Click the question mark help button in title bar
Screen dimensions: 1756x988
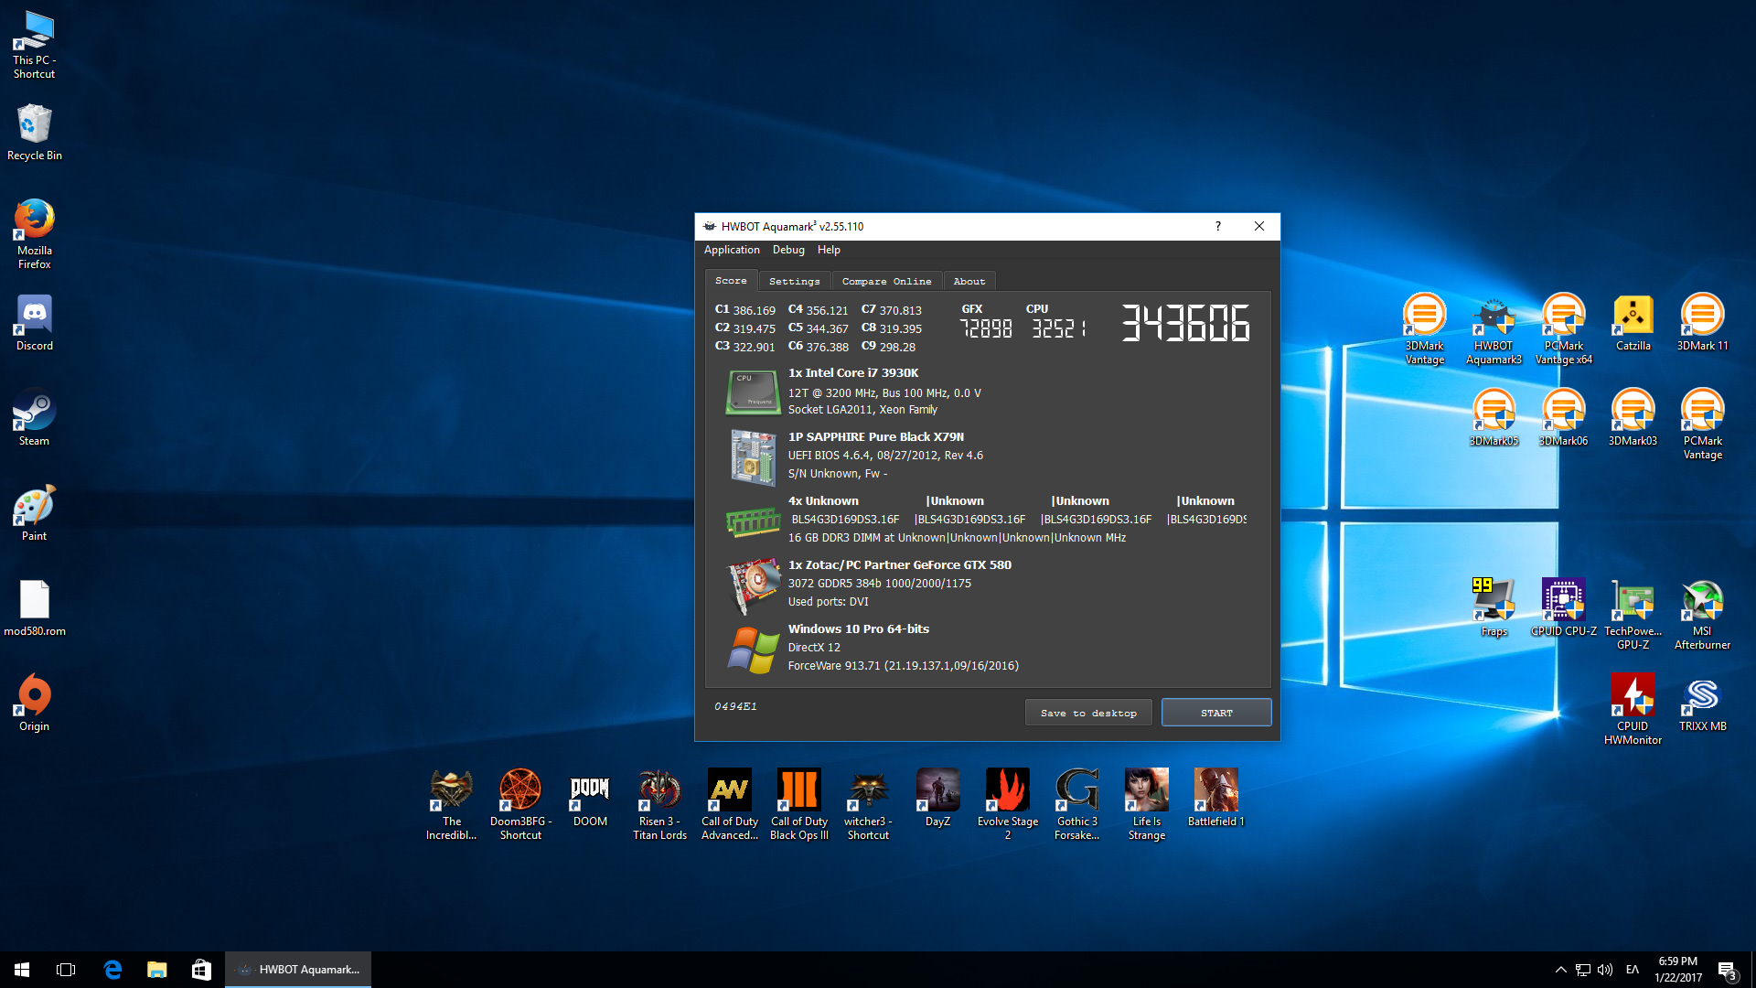pyautogui.click(x=1217, y=227)
